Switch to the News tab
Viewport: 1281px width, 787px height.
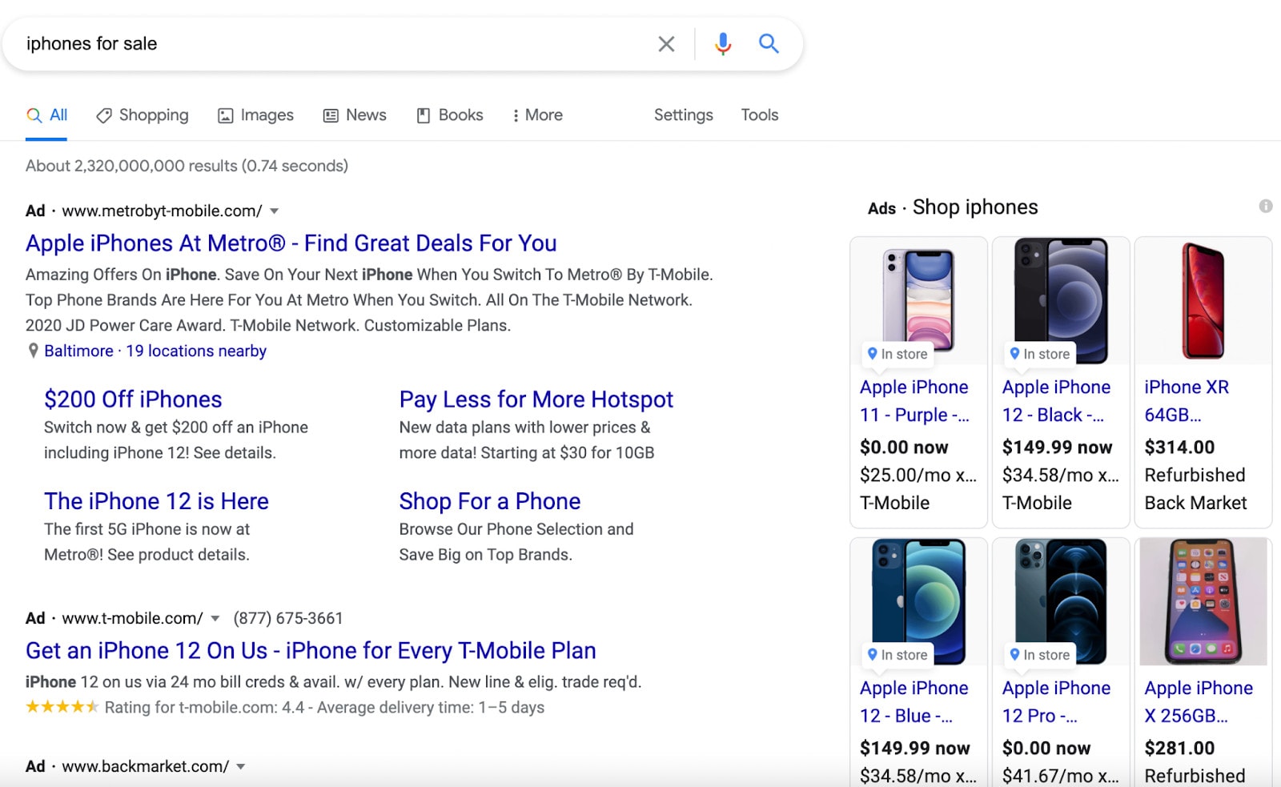click(355, 115)
